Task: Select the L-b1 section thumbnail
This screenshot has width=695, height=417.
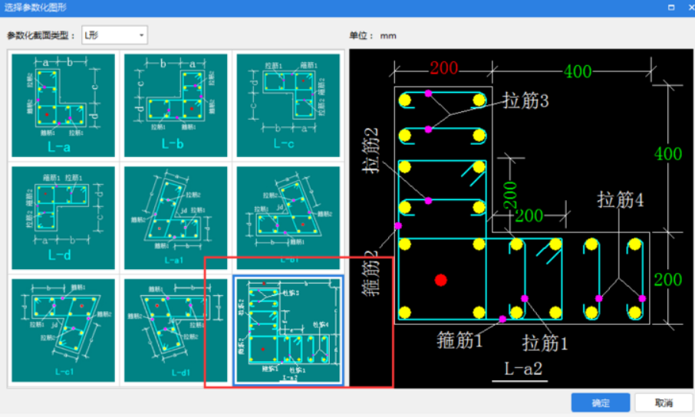Action: point(288,218)
